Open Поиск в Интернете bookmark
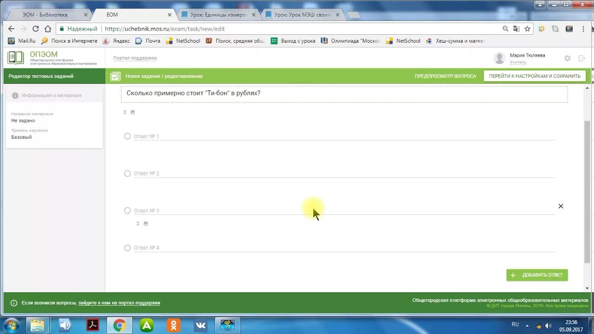Viewport: 594px width, 334px height. [70, 41]
